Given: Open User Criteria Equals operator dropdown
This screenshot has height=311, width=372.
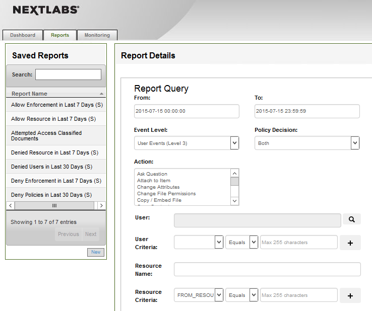Looking at the screenshot, I should coord(241,242).
